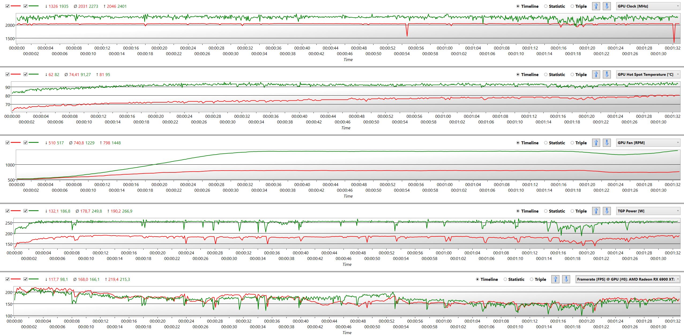
Task: Select Statistic view for GPU Clock
Action: [546, 6]
